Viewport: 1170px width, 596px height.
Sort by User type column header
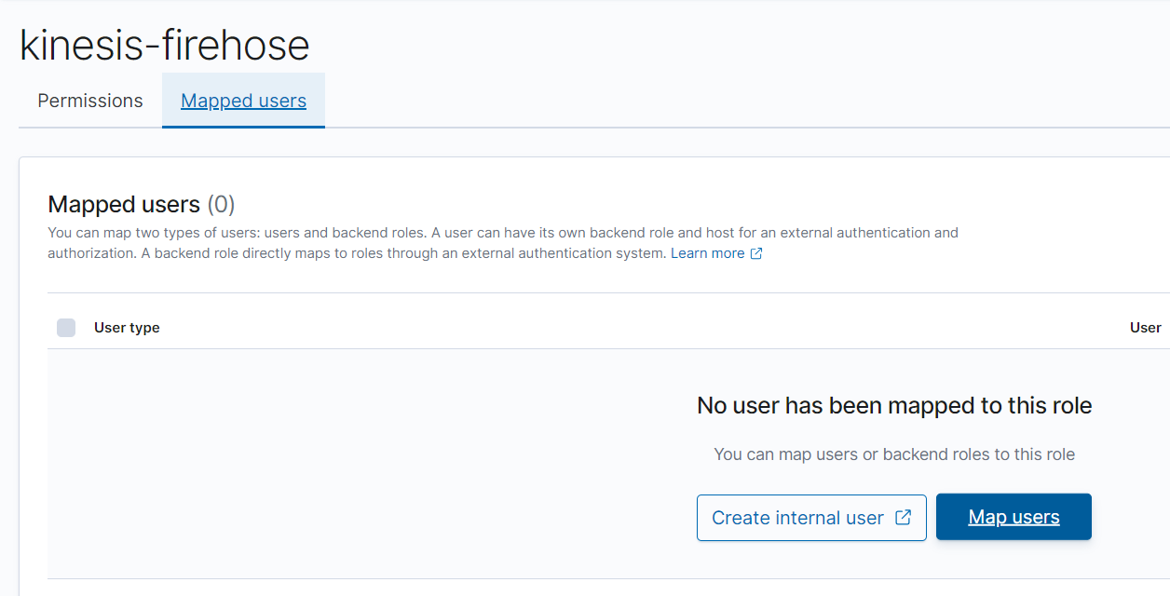pos(127,328)
